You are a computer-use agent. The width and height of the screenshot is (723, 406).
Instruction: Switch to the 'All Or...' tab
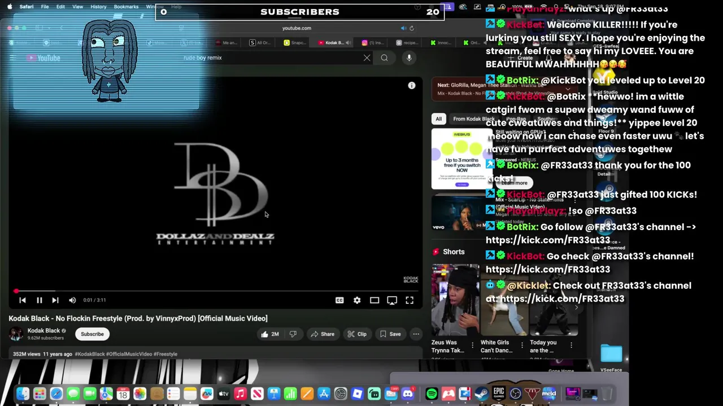point(260,43)
